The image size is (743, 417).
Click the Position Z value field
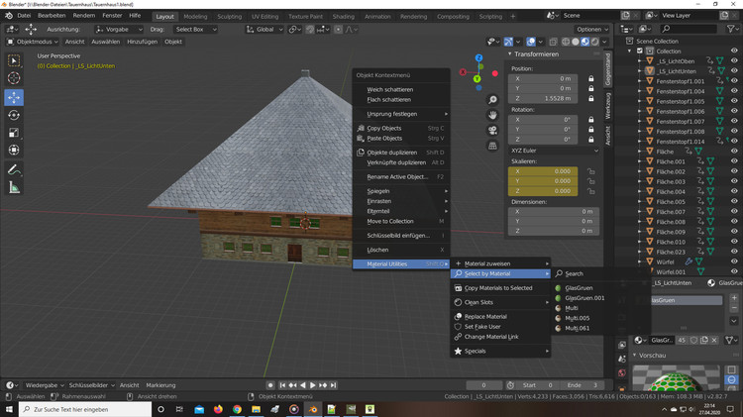[x=544, y=100]
